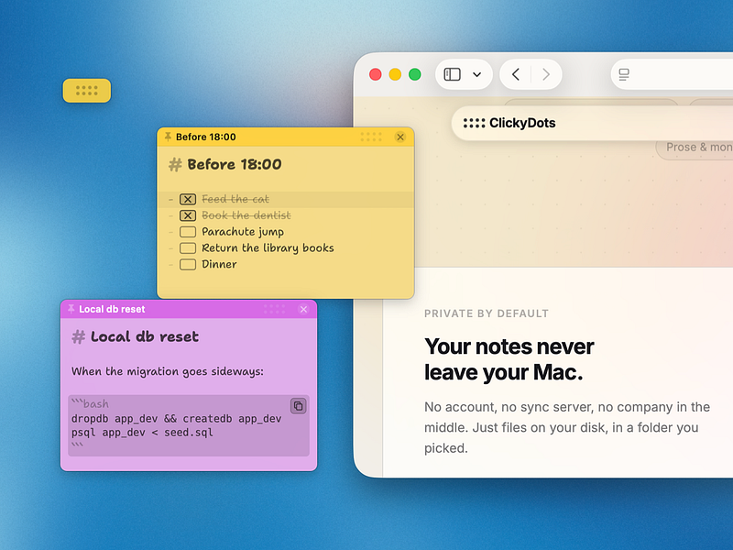Click the '# Local db reset' heading in note
This screenshot has width=733, height=550.
pyautogui.click(x=135, y=336)
